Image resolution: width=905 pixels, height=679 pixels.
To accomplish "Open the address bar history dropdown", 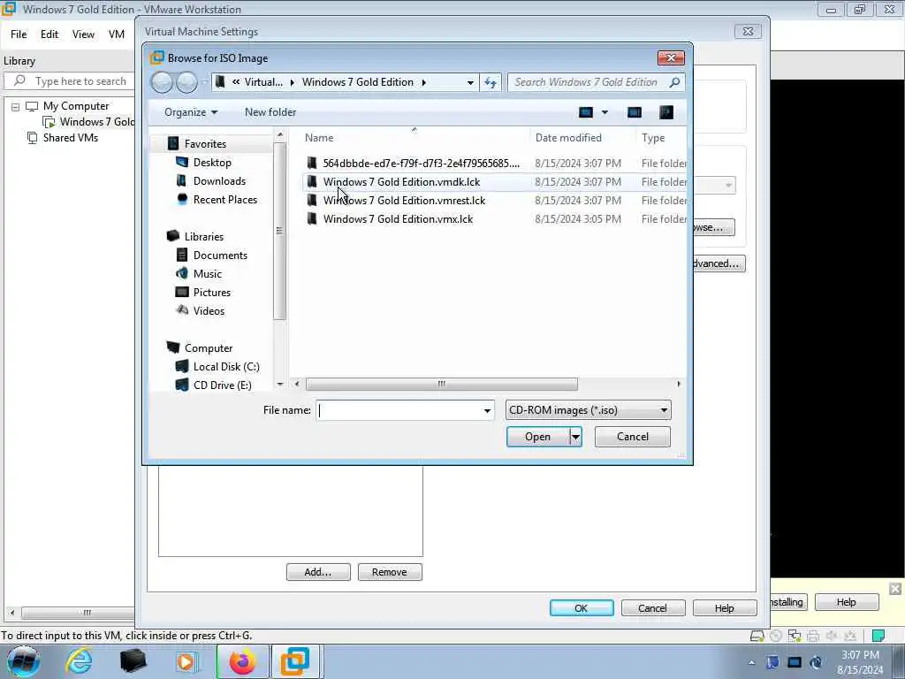I will 470,82.
